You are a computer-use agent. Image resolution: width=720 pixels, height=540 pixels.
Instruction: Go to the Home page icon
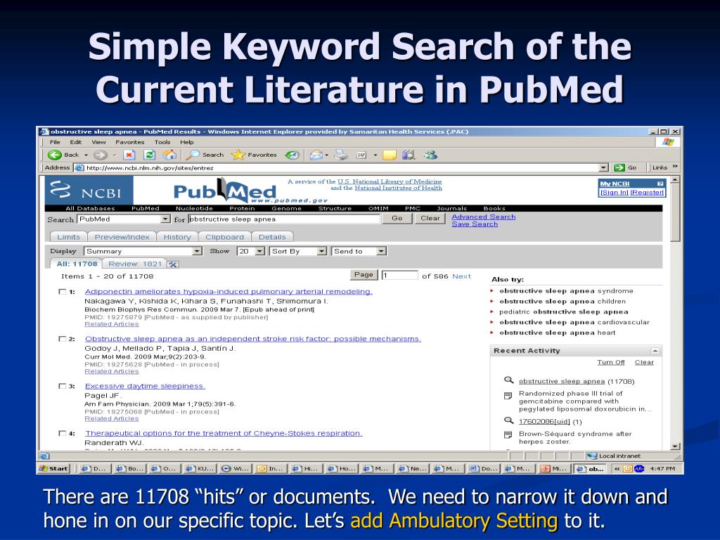pyautogui.click(x=169, y=155)
